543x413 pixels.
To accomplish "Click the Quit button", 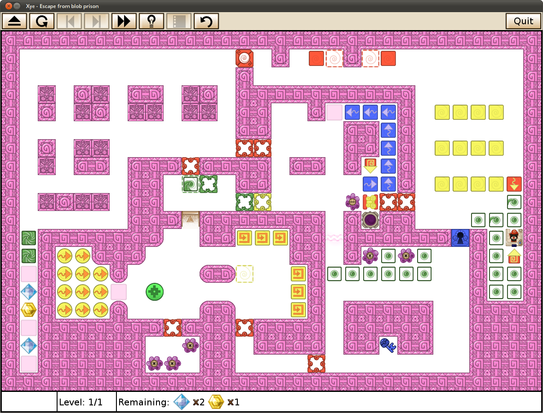I will [x=523, y=21].
